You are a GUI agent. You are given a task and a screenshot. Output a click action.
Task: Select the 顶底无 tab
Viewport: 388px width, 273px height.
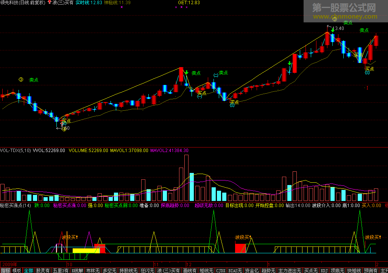pos(337,270)
